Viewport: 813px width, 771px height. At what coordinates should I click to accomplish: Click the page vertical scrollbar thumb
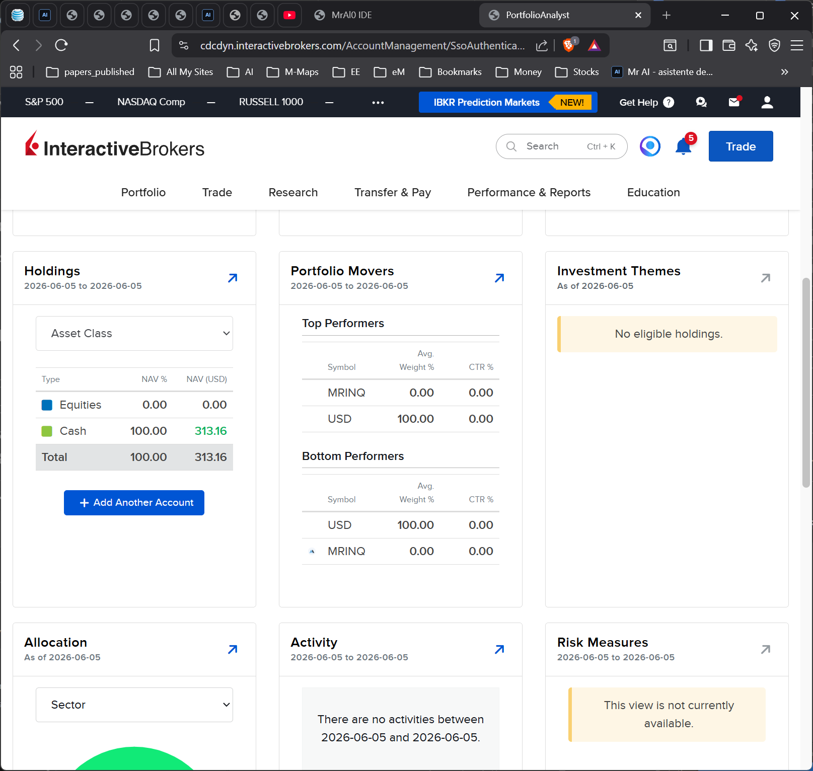coord(806,382)
